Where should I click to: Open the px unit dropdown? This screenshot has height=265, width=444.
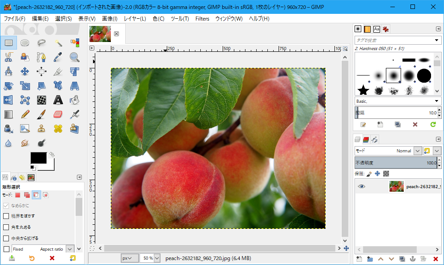pyautogui.click(x=130, y=258)
